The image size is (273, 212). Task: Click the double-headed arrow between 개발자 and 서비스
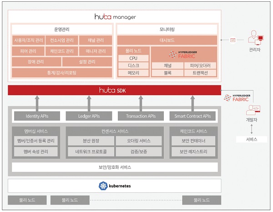[x=252, y=129]
